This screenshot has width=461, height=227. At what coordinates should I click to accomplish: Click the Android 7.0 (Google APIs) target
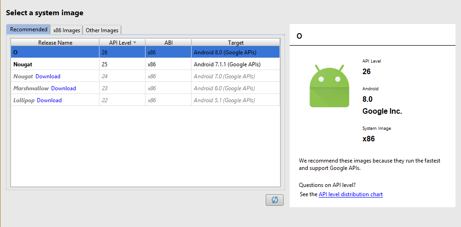point(224,76)
